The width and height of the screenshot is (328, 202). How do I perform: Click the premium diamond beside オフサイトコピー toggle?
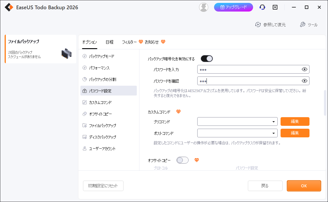[196, 160]
